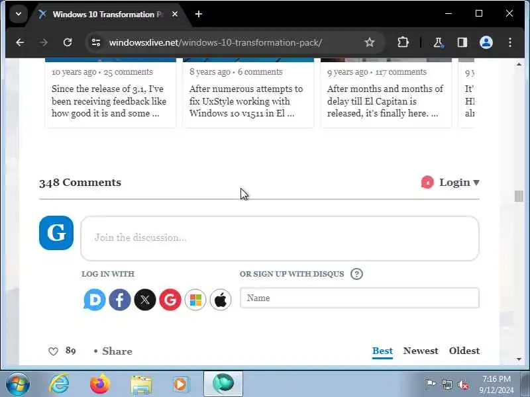Close the Windows 10 Transformation tab
The width and height of the screenshot is (530, 397).
tap(175, 14)
